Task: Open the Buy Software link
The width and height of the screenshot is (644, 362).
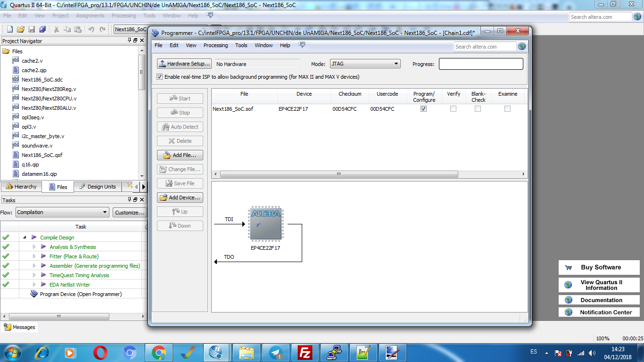Action: [x=599, y=267]
